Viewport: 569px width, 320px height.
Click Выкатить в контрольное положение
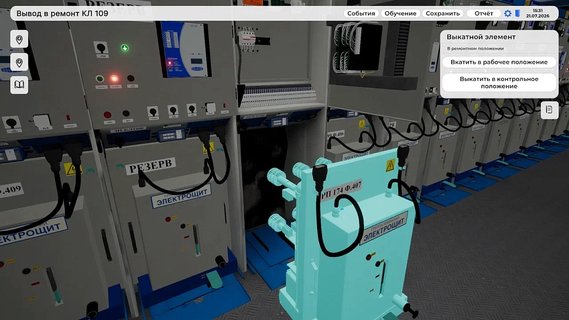click(499, 82)
